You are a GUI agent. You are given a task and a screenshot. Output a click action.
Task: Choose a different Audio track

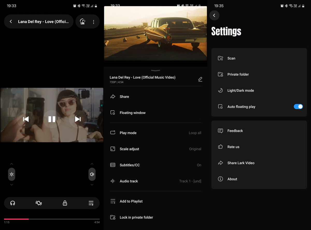click(155, 181)
